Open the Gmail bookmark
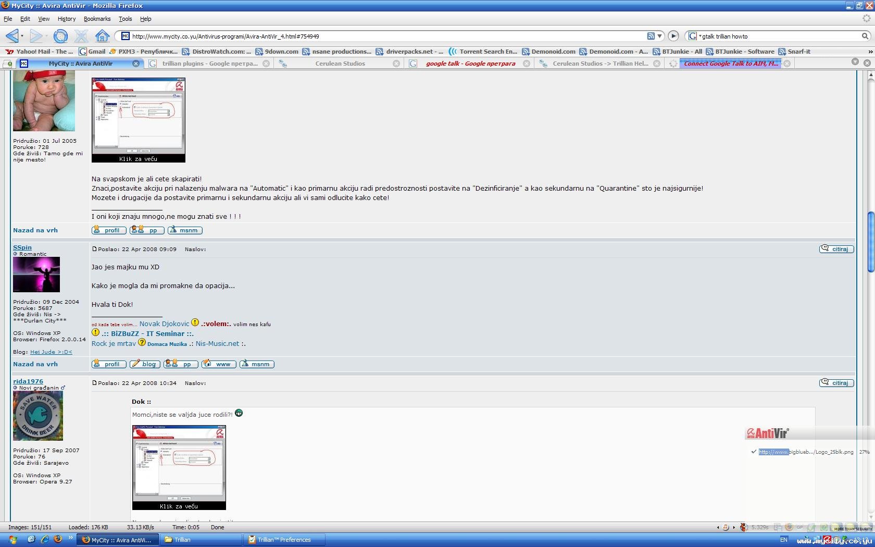The image size is (875, 547). click(x=92, y=52)
